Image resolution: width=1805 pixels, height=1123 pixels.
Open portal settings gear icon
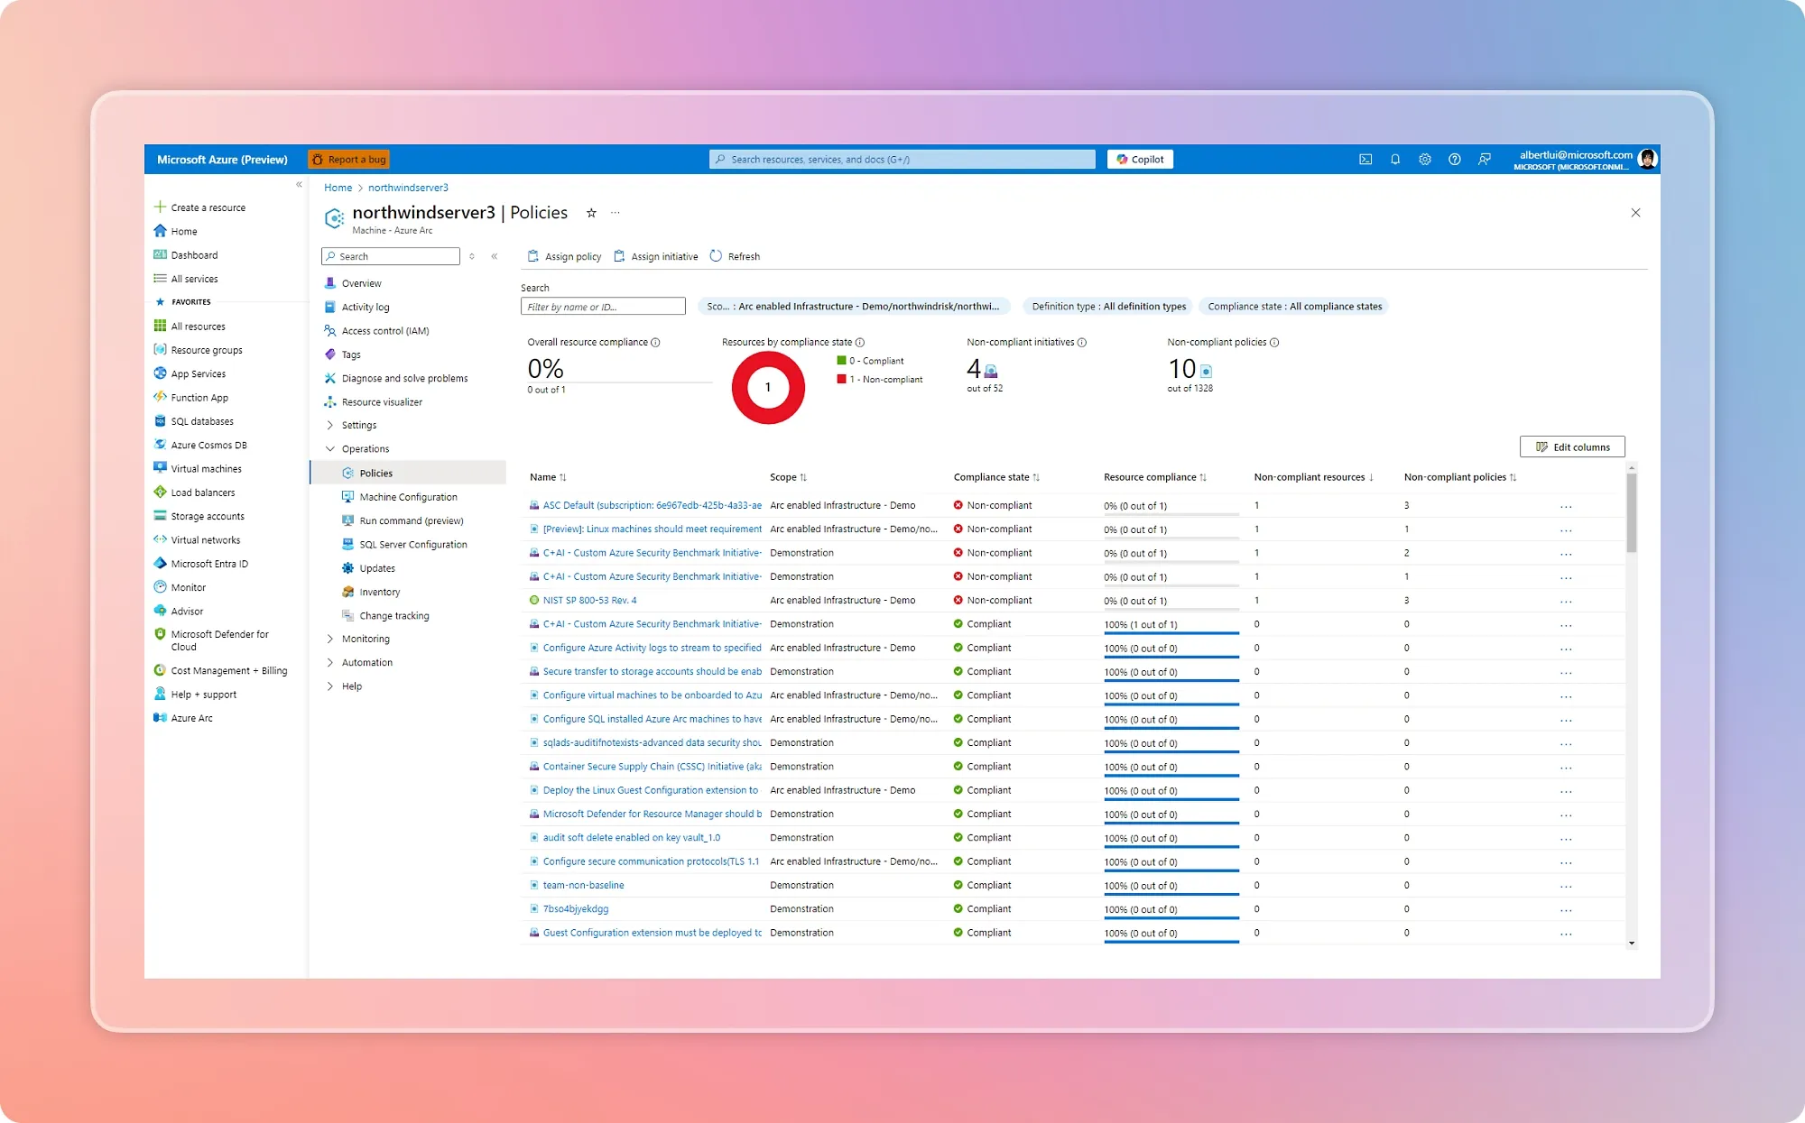1425,160
